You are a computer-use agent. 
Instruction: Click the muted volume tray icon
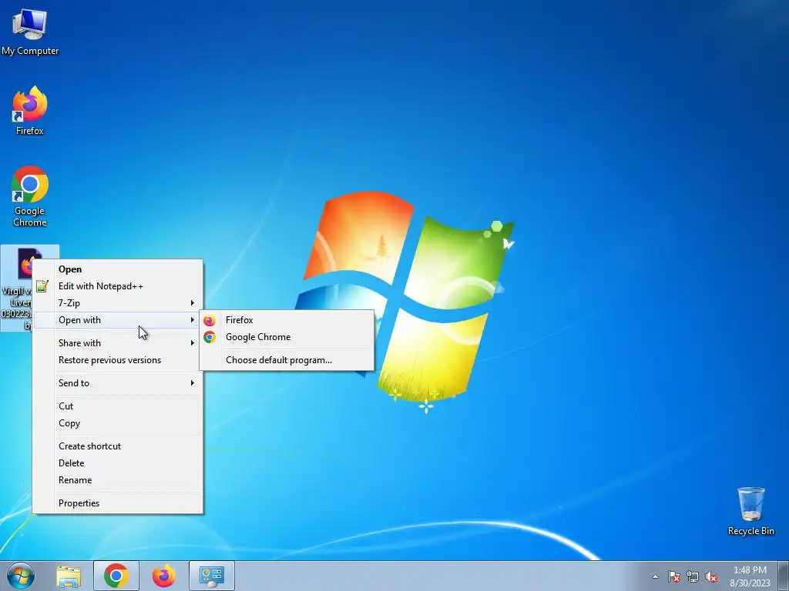pos(711,577)
